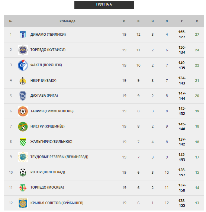Click the Нефтчи (Баку) team crest

[23, 81]
